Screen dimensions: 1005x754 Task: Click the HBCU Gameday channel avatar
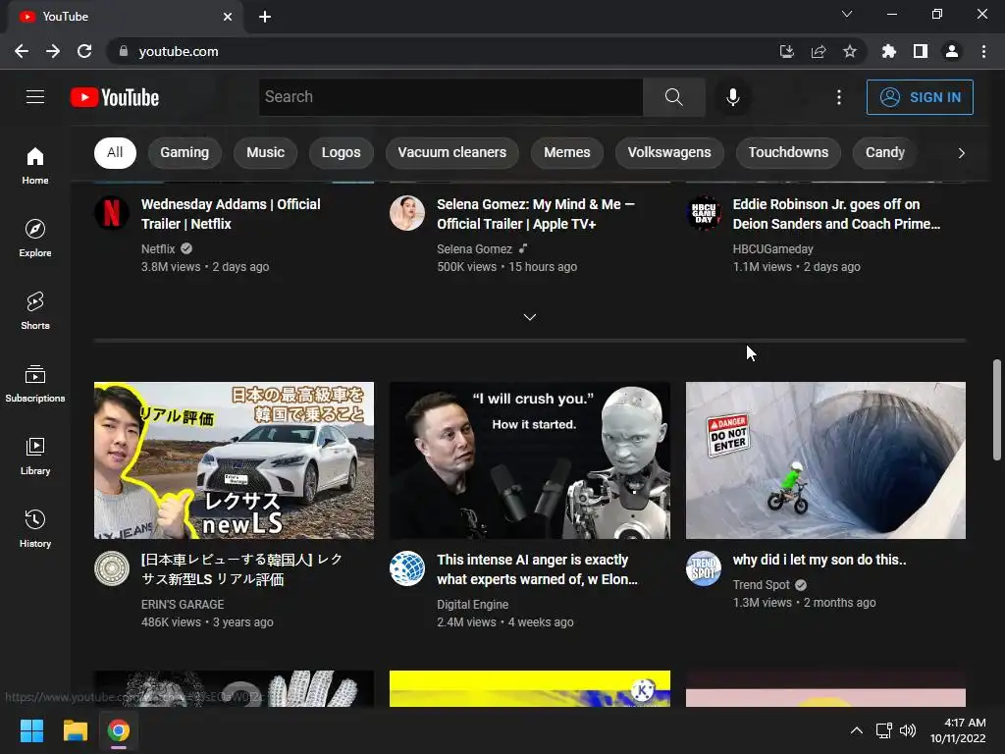(703, 213)
